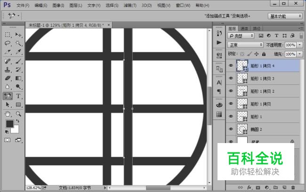Switch to the 通道 tab
Image resolution: width=306 pixels, height=192 pixels.
244,29
